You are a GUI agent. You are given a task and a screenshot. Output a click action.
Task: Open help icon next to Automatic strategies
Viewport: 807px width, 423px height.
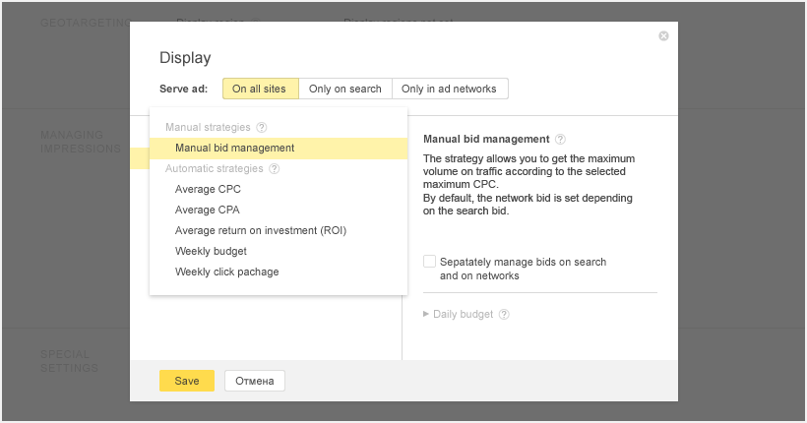pyautogui.click(x=275, y=168)
